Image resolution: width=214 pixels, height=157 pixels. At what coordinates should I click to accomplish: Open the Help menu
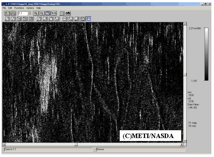pyautogui.click(x=38, y=8)
